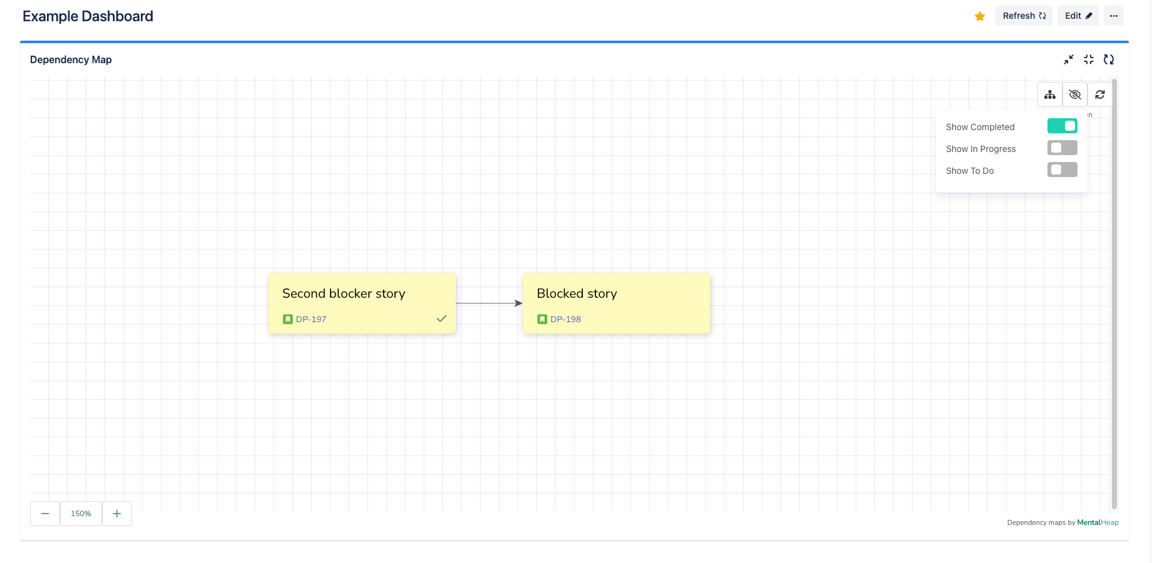Zoom in with the plus button
Image resolution: width=1152 pixels, height=563 pixels.
click(x=117, y=514)
